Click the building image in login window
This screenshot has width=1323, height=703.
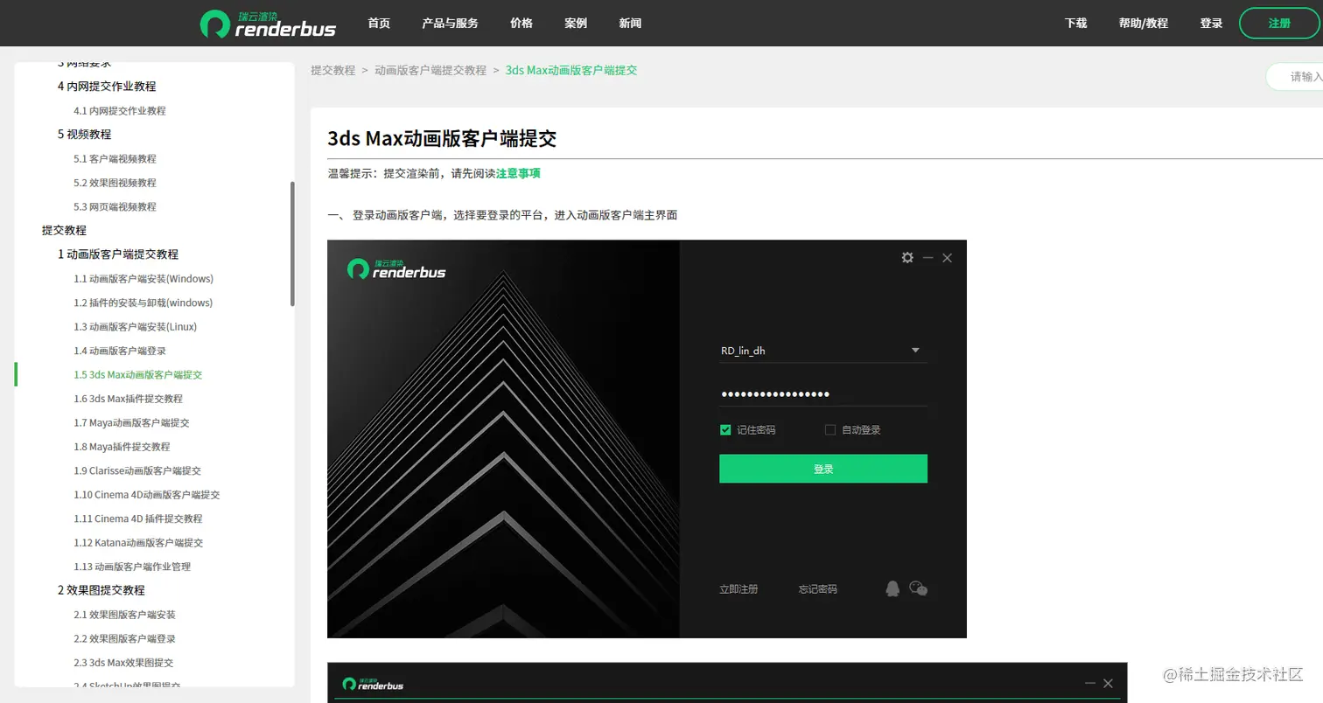tap(503, 439)
